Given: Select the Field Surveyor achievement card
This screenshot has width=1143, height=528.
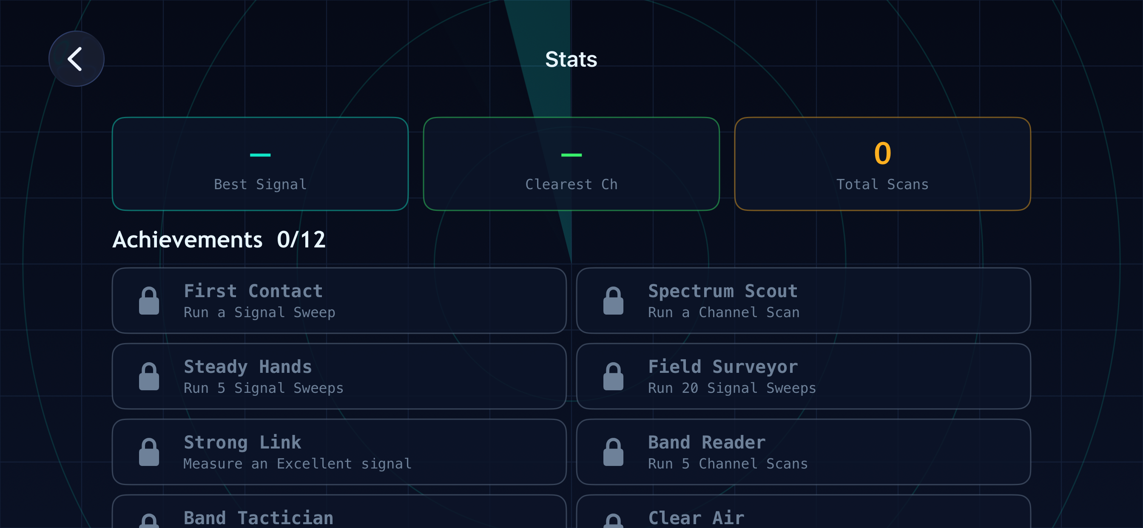Looking at the screenshot, I should 803,376.
